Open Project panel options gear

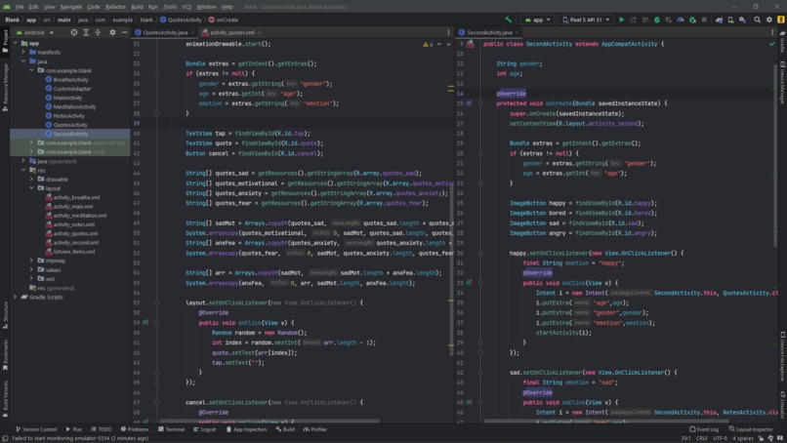pyautogui.click(x=112, y=32)
